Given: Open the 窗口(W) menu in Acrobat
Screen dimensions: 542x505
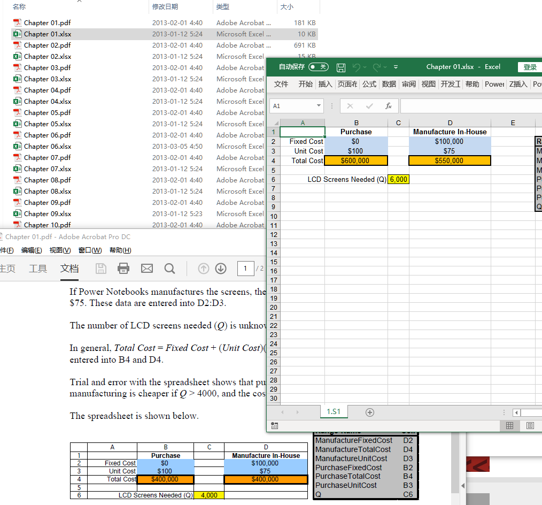Looking at the screenshot, I should click(90, 250).
